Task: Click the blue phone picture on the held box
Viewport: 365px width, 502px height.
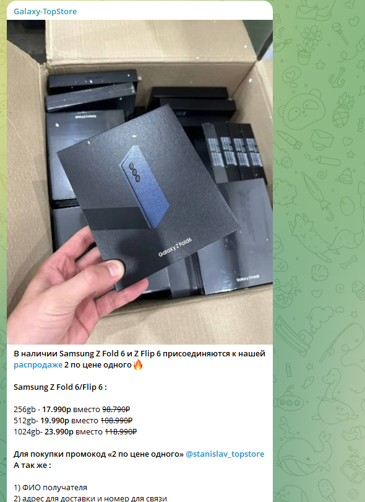Action: tap(144, 187)
